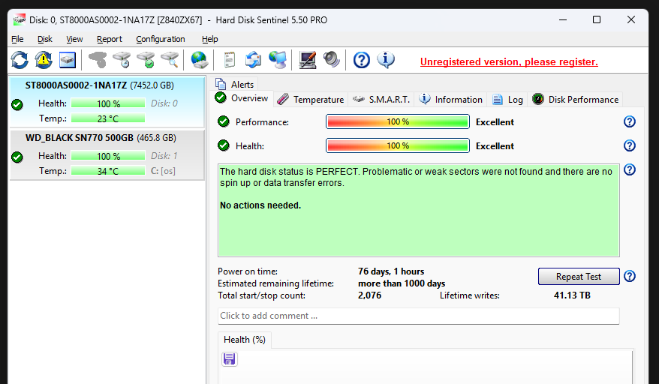Click the disk with magnifier toolbar icon
The height and width of the screenshot is (384, 659).
[170, 59]
